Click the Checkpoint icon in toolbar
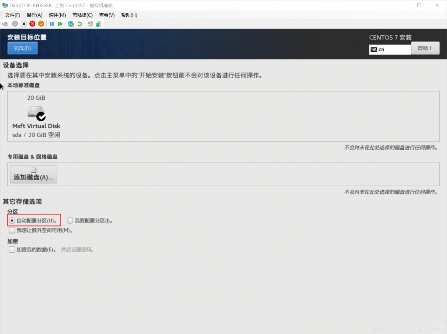447x334 pixels. point(71,24)
